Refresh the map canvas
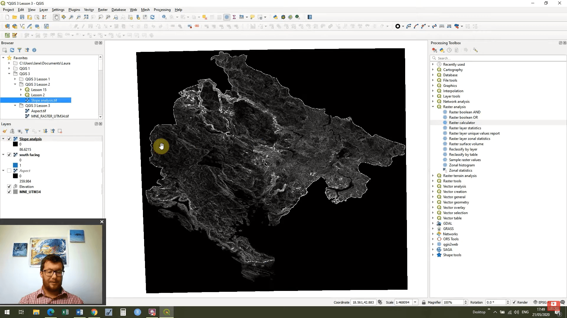 (152, 17)
